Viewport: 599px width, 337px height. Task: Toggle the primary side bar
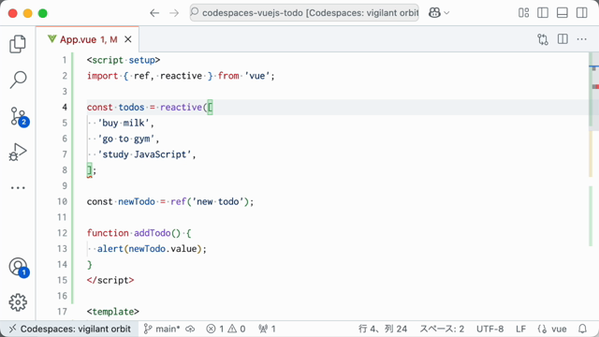tap(543, 13)
